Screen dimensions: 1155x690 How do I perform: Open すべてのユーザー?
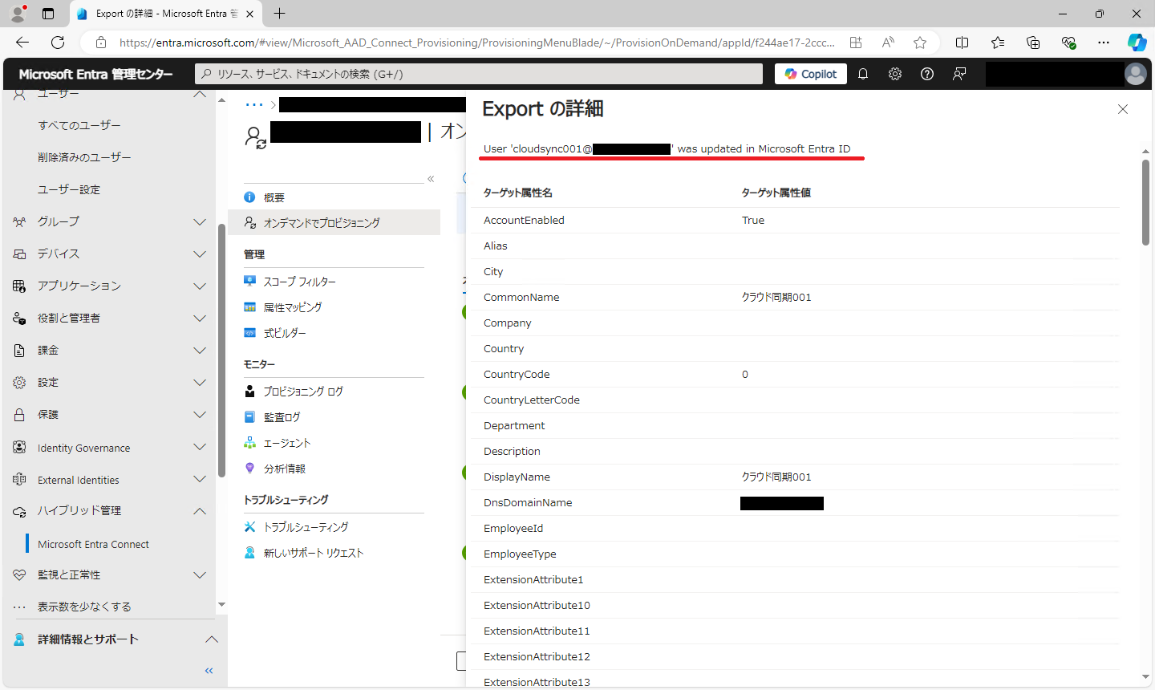[x=79, y=125]
